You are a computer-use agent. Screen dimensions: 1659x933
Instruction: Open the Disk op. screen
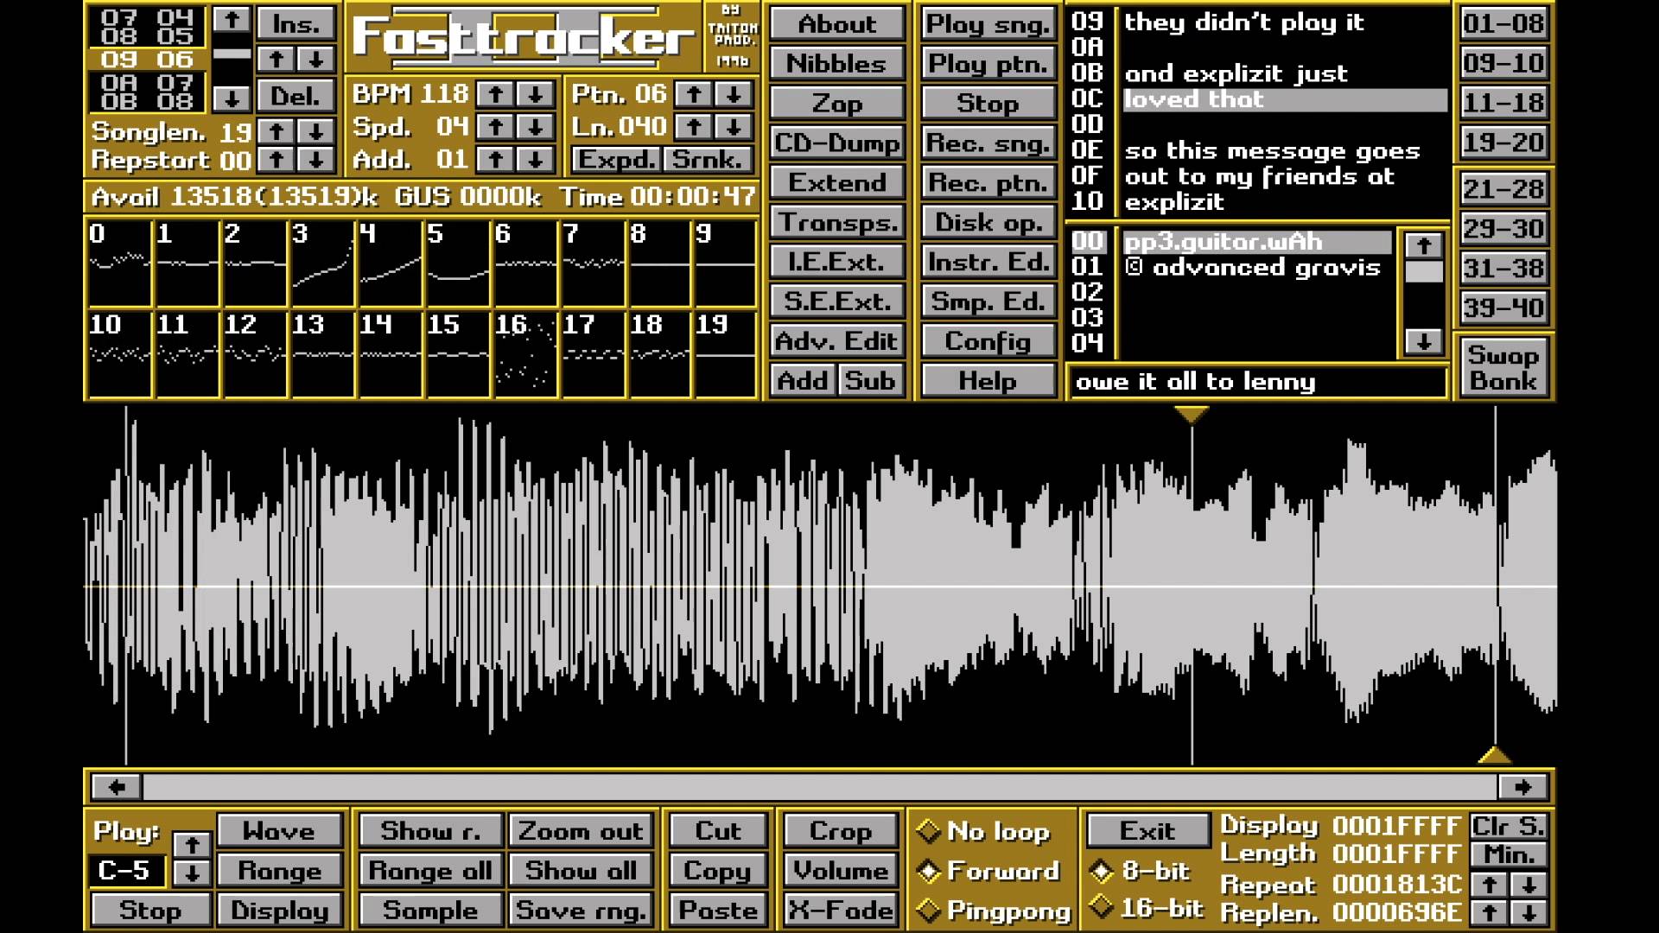988,223
